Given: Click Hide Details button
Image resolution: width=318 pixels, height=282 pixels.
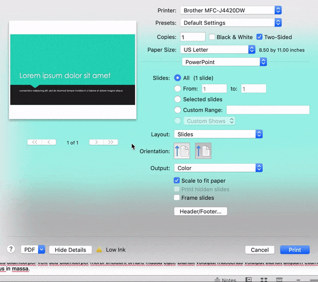Looking at the screenshot, I should click(x=70, y=250).
